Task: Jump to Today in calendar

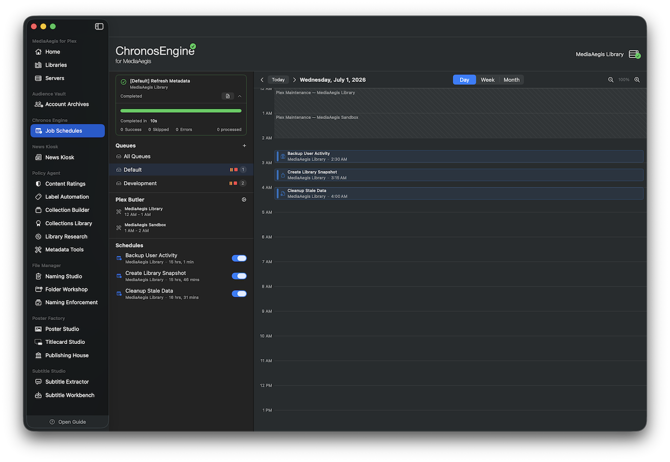Action: (x=278, y=80)
